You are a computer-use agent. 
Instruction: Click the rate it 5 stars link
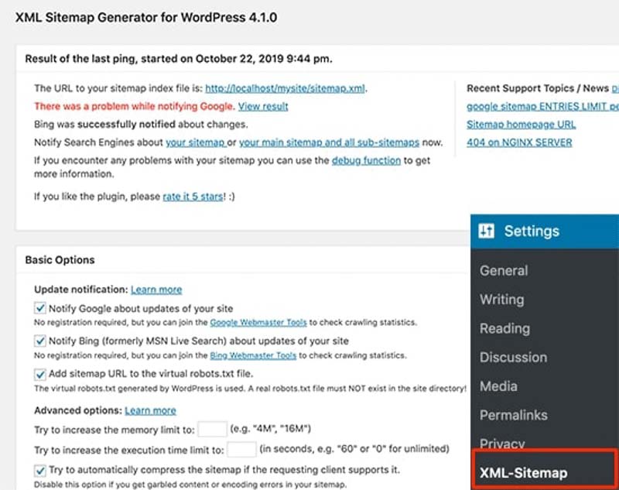coord(193,197)
